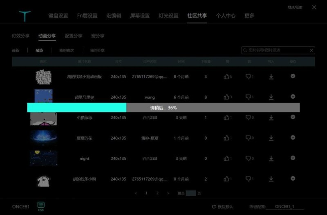Expand the action menu for night row

pyautogui.click(x=293, y=158)
